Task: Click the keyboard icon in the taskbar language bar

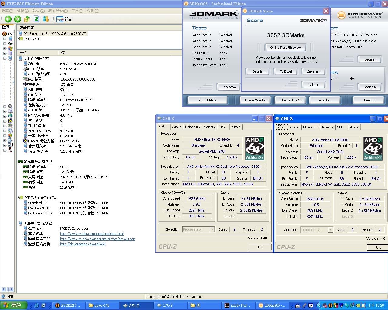Action: click(x=298, y=305)
